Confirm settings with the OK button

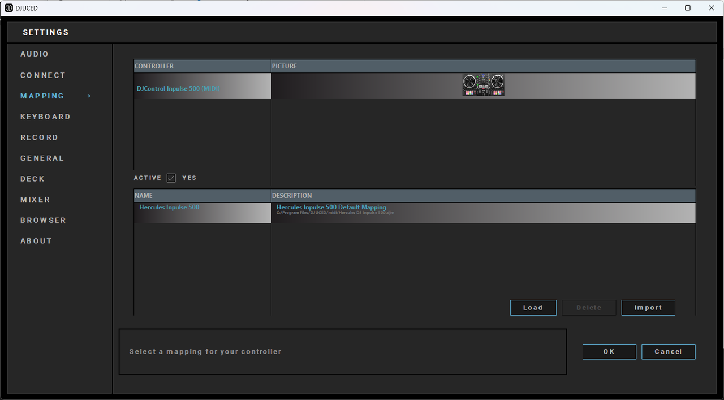(609, 352)
